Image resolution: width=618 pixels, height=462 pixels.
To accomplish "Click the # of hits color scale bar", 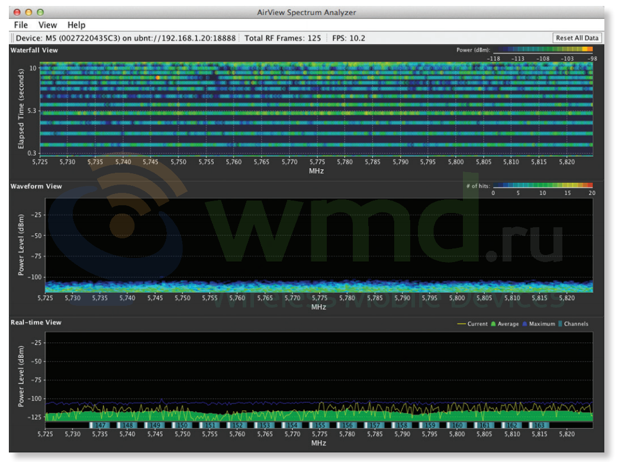I will (543, 185).
